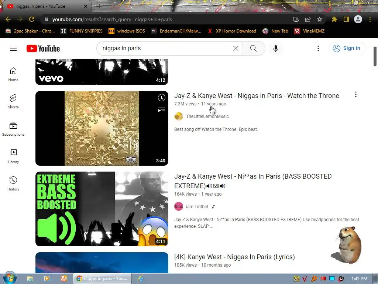Play the Extreme Bass Boosted thumbnail

102,209
